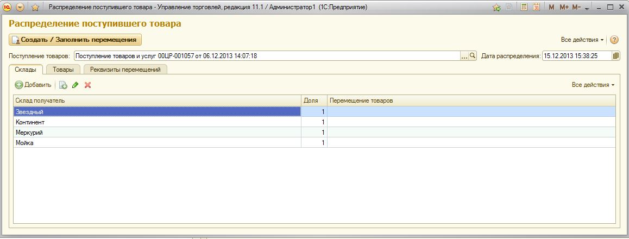Click the green pencil edit icon
Screen dimensions: 629x239
coord(75,85)
